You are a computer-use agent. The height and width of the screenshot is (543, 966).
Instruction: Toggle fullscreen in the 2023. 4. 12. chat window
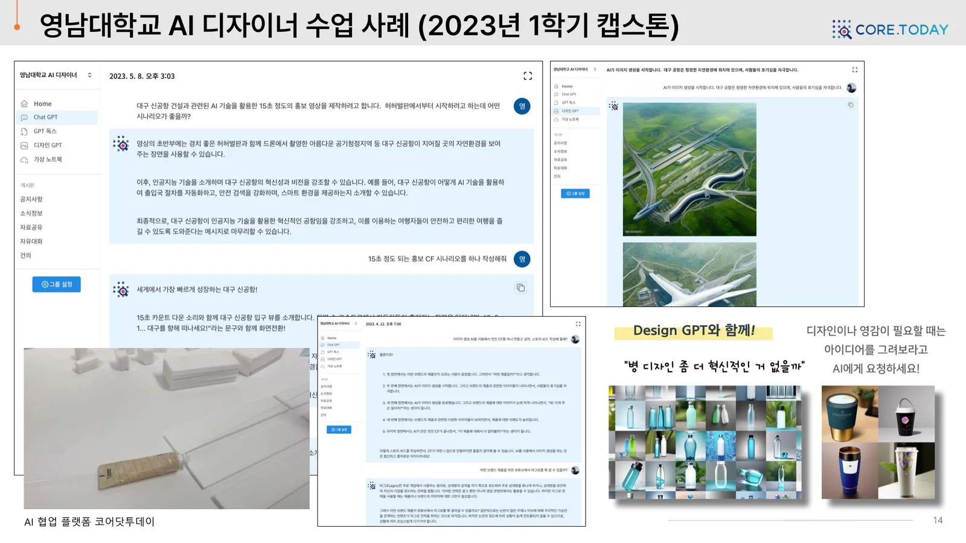point(578,324)
